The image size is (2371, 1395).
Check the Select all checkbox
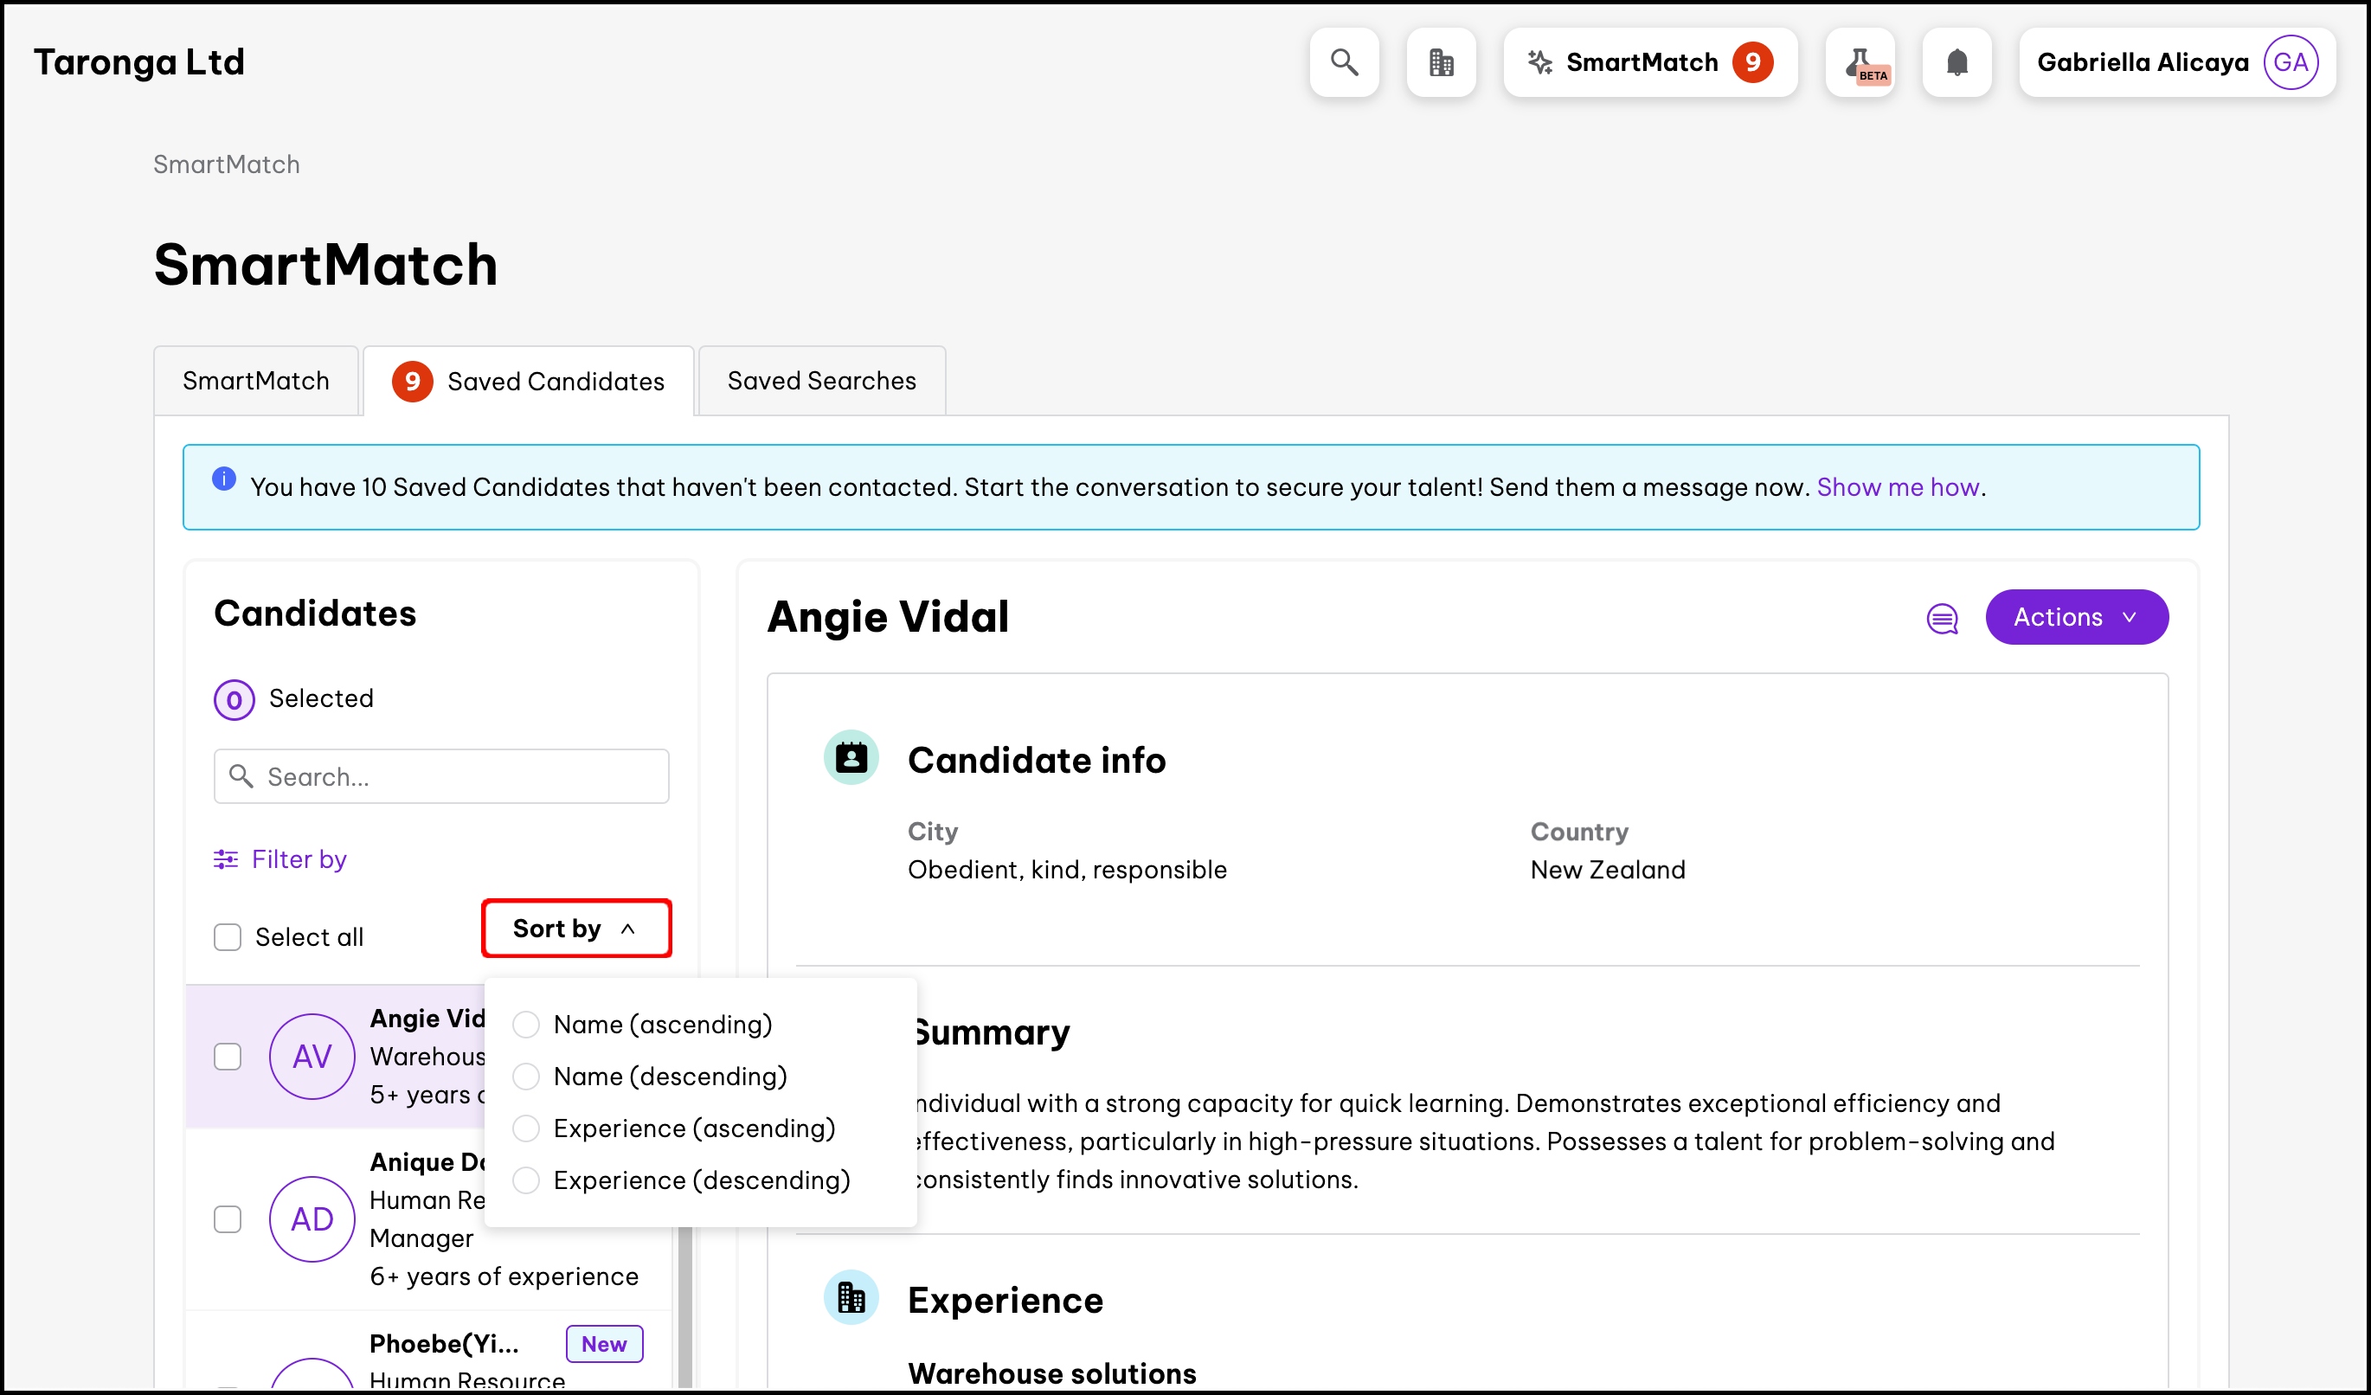[228, 937]
